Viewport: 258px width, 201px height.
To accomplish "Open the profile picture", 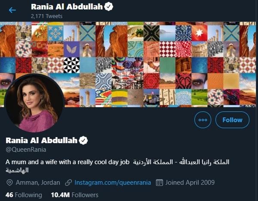I will click(x=34, y=103).
